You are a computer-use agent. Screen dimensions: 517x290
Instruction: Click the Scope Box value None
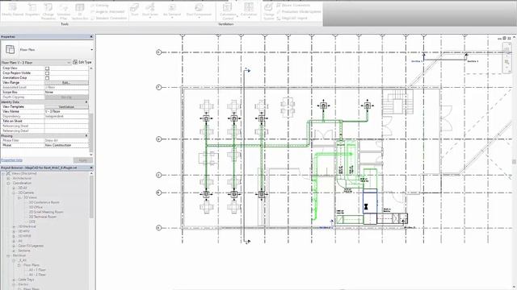[x=66, y=92]
